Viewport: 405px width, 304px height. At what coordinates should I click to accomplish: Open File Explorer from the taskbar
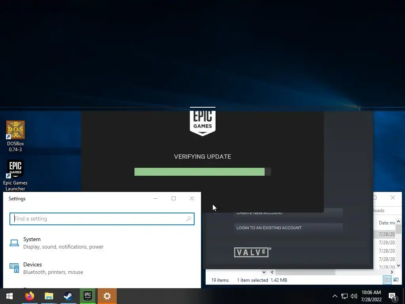[49, 296]
